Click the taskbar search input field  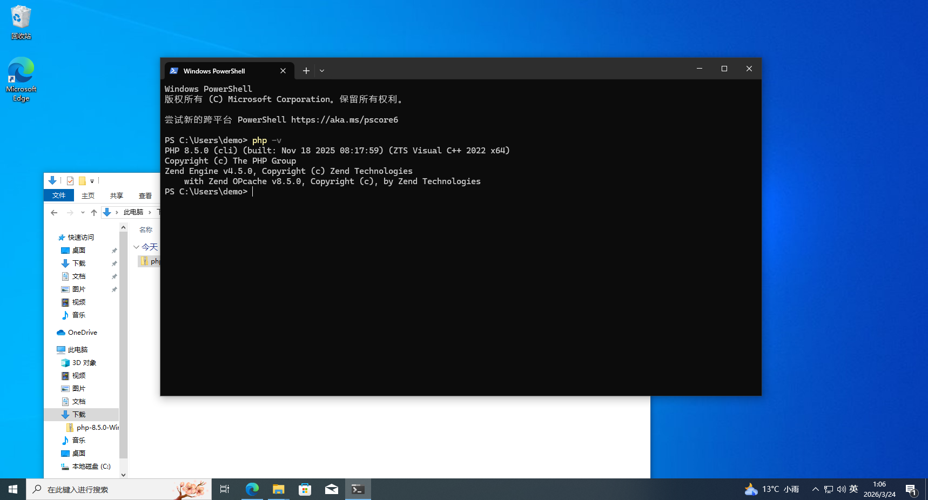click(108, 489)
